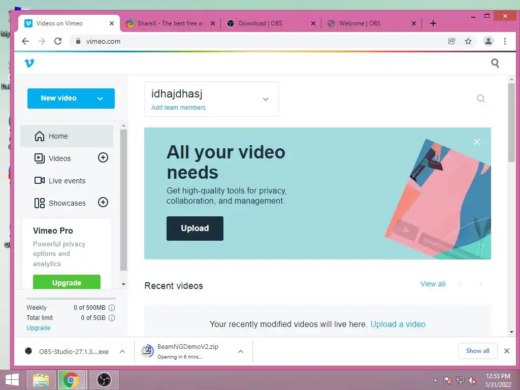Open the Windows Start menu
The height and width of the screenshot is (390, 520).
click(x=12, y=380)
